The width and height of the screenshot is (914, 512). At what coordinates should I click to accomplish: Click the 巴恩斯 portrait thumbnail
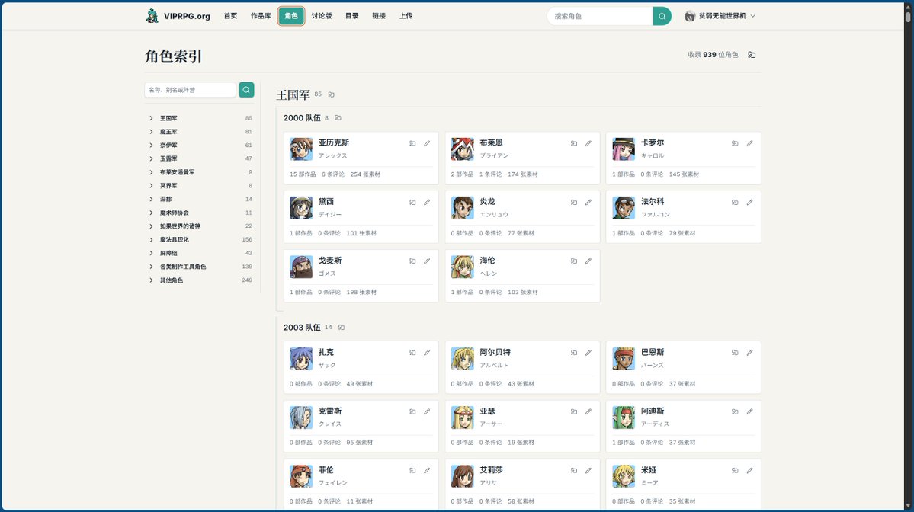click(x=624, y=359)
